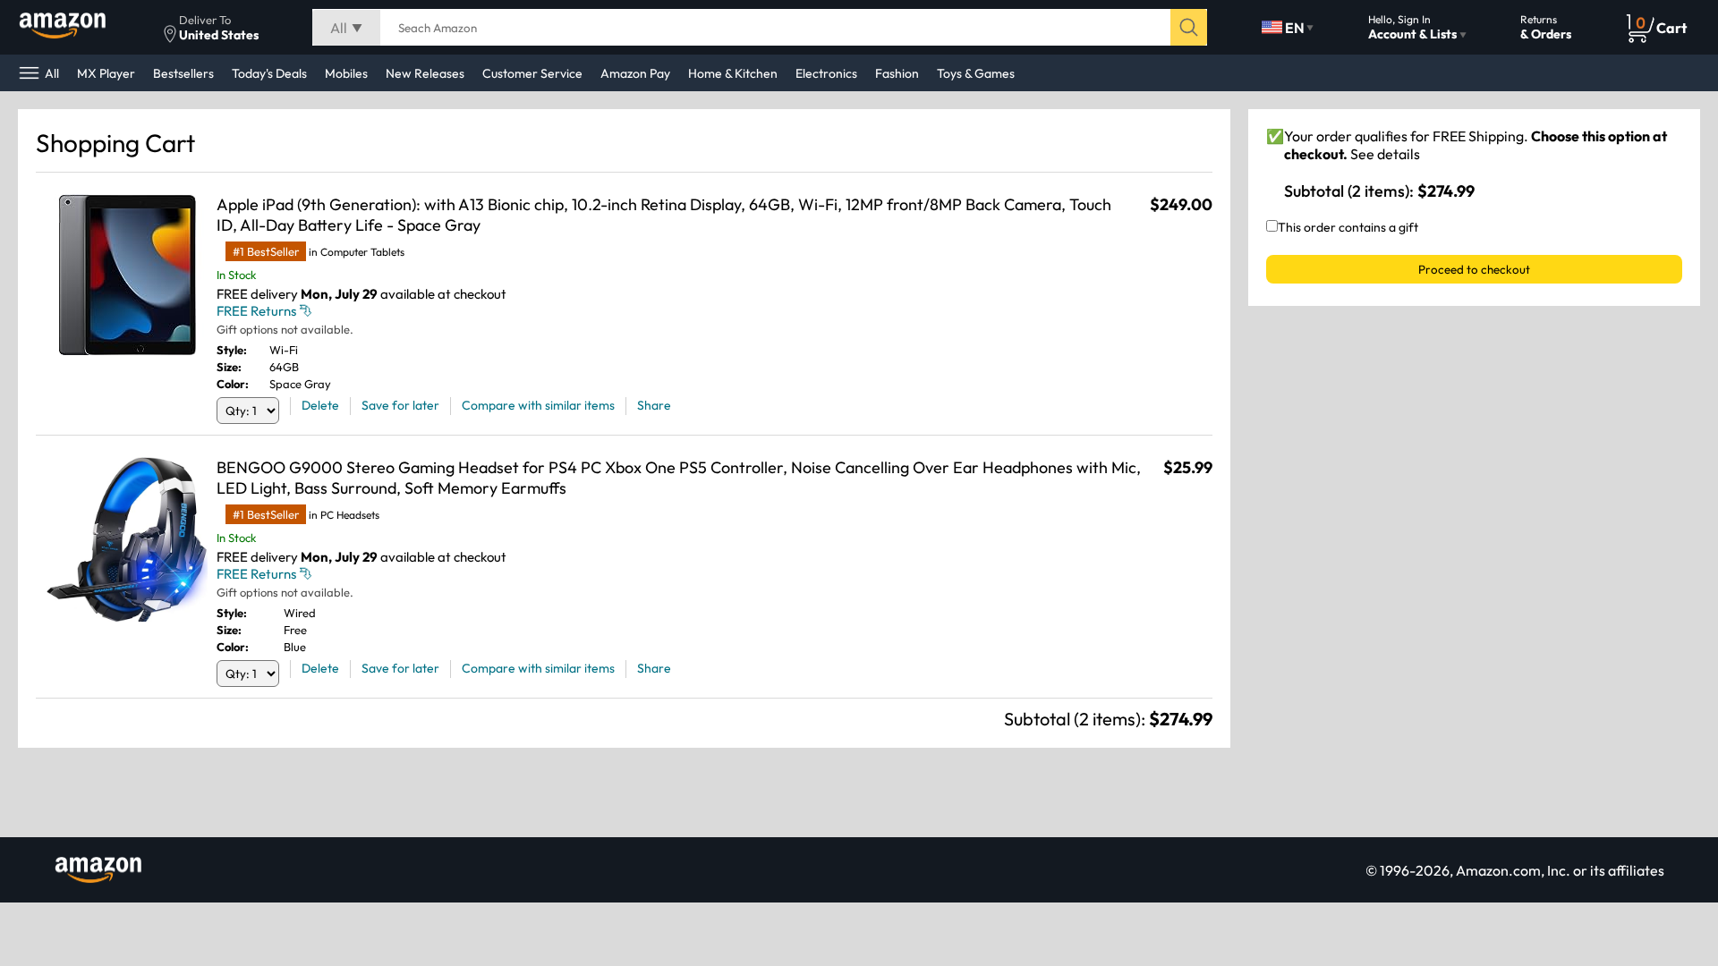Check 'This order contains a gift'

pos(1271,226)
